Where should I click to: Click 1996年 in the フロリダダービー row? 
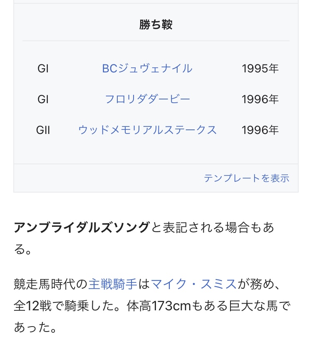[x=260, y=99]
